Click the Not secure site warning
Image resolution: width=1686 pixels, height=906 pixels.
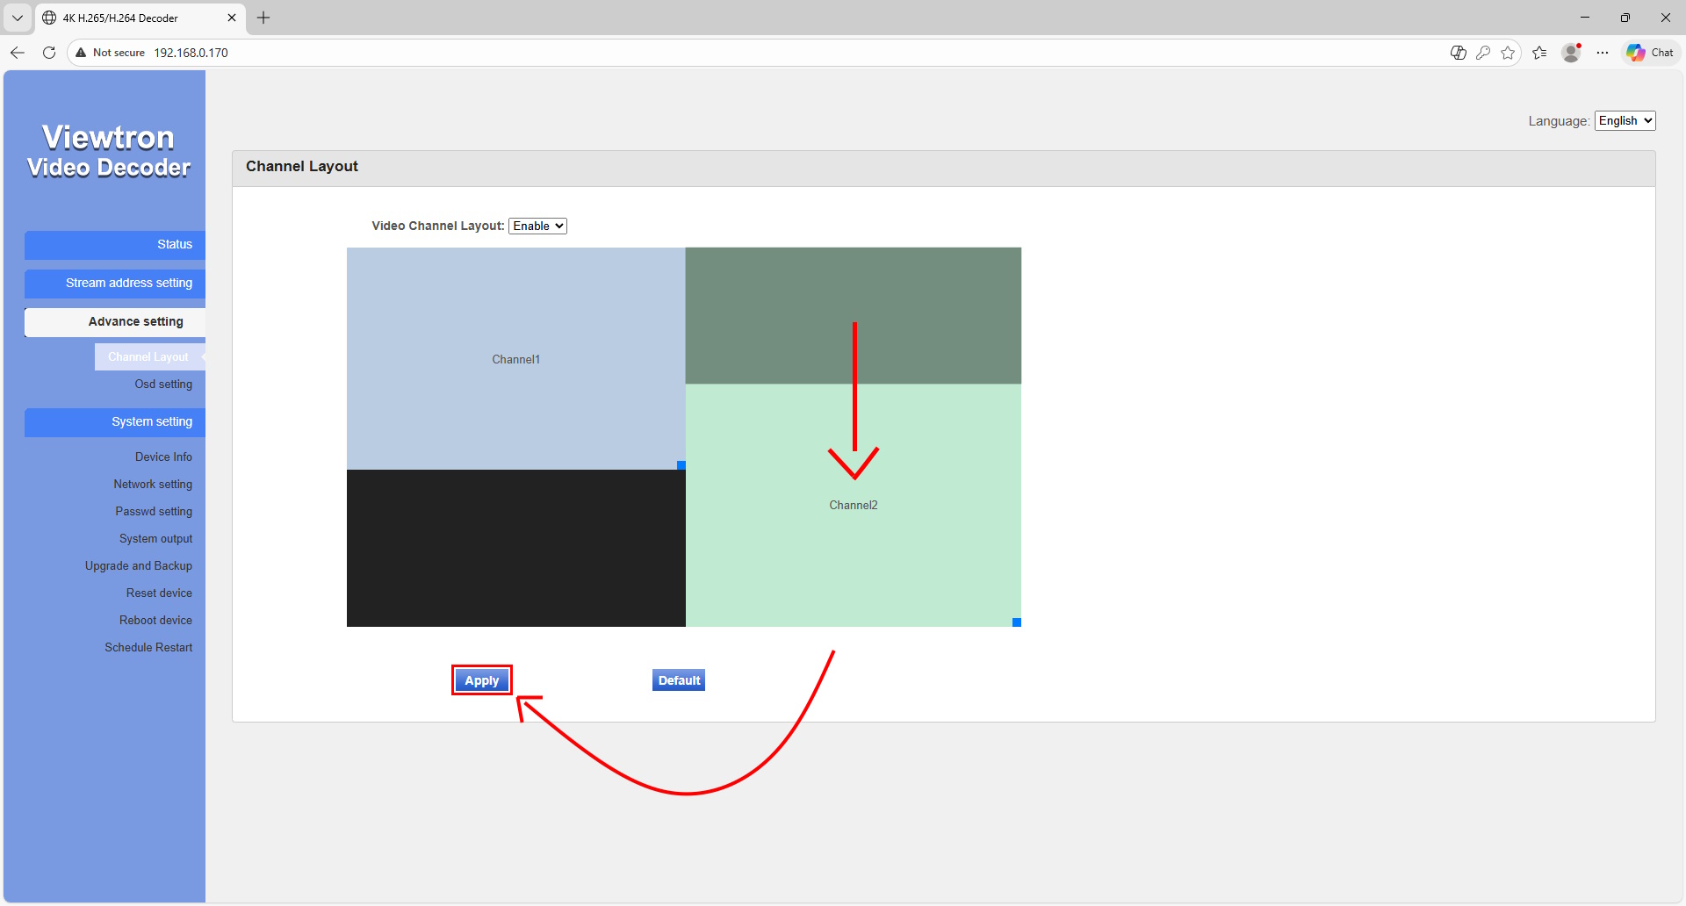tap(110, 53)
